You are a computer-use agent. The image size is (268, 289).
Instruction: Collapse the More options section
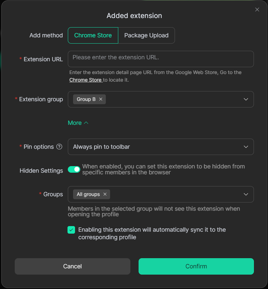[x=75, y=123]
